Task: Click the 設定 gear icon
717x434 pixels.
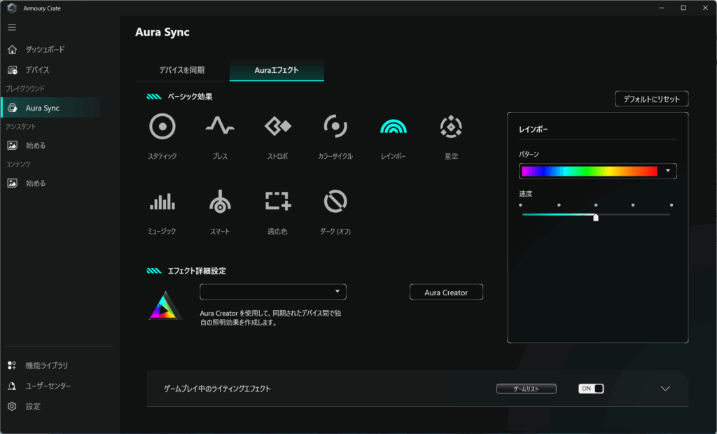Action: (13, 406)
